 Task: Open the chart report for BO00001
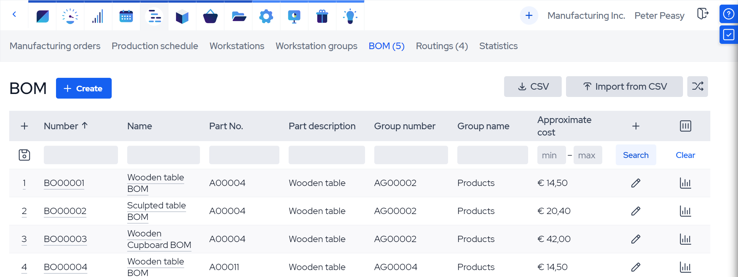(x=685, y=183)
